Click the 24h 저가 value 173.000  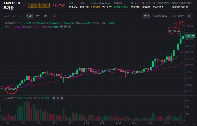(146, 7)
